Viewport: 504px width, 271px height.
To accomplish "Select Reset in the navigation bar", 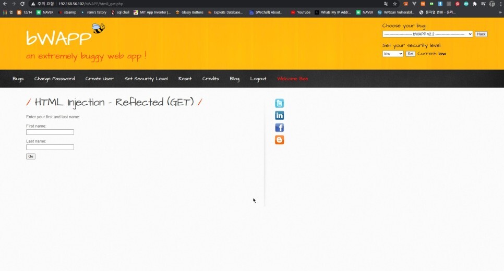I will tap(185, 79).
